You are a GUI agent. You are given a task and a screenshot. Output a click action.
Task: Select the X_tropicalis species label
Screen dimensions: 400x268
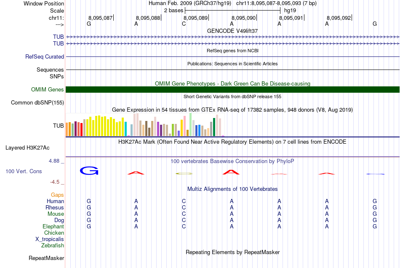coord(50,239)
